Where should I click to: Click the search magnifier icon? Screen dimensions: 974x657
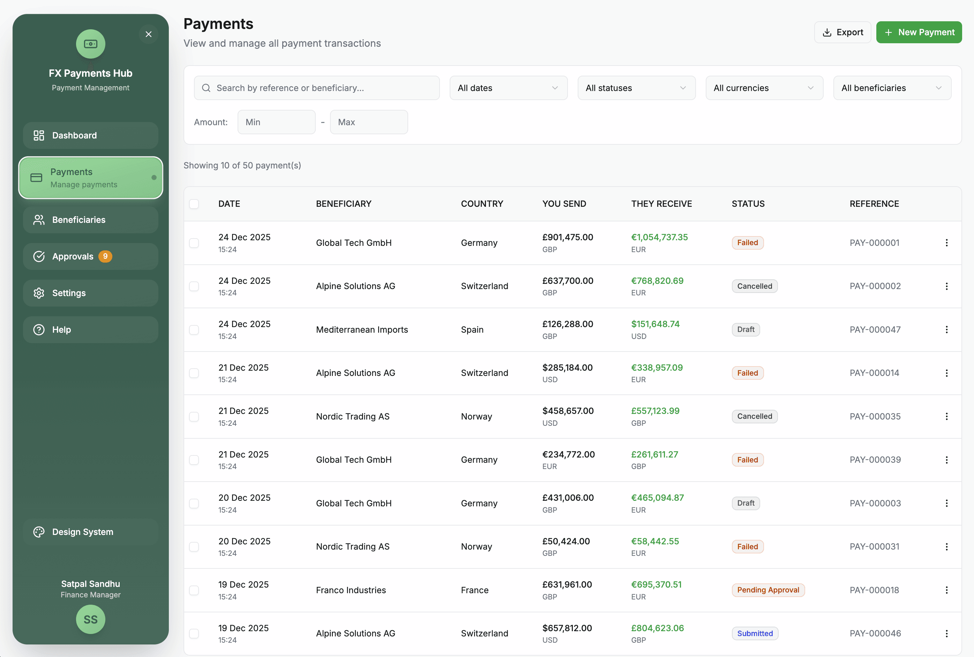point(206,88)
